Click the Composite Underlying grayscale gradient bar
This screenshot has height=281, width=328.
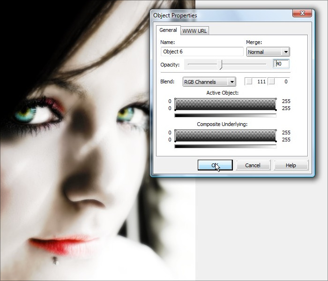(225, 147)
